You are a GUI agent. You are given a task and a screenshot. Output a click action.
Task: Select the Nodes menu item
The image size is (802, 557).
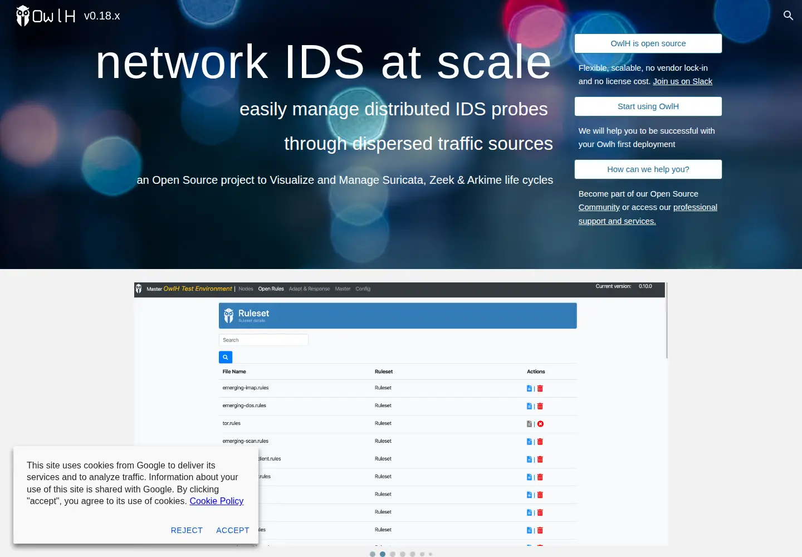pos(246,289)
